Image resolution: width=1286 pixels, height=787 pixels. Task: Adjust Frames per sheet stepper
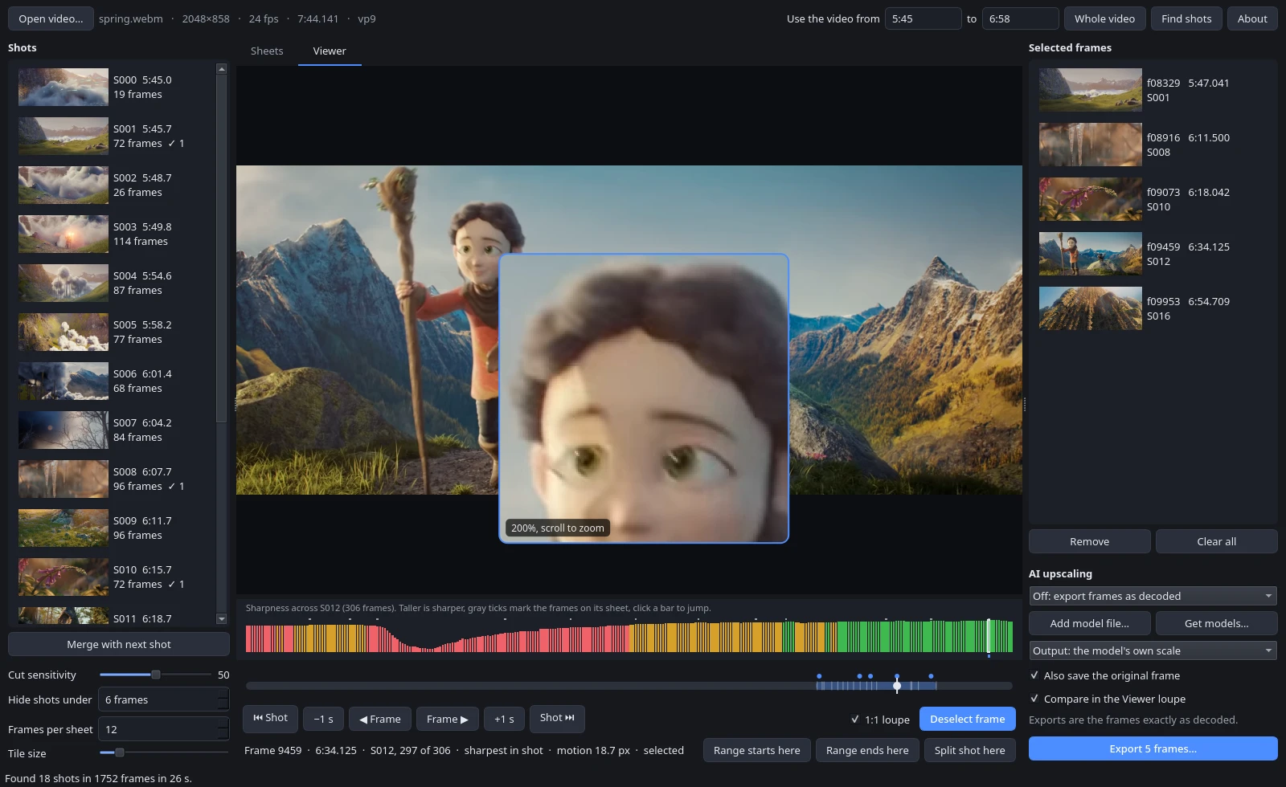point(223,729)
